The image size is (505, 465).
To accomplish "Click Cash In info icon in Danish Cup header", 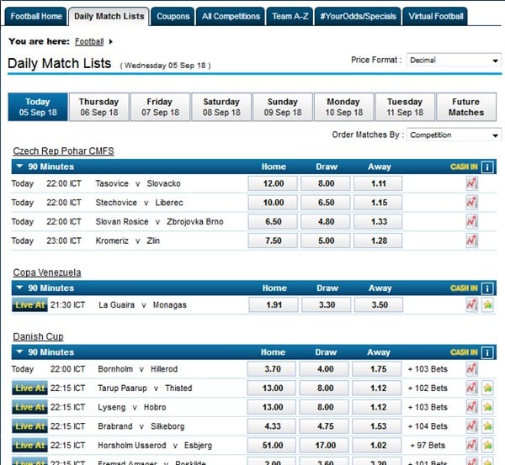I will pyautogui.click(x=487, y=352).
